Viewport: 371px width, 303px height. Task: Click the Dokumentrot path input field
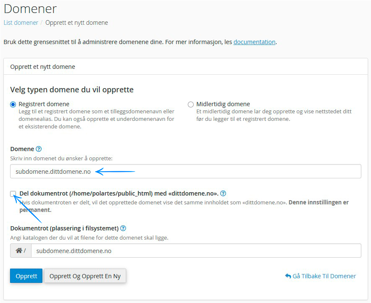point(196,251)
